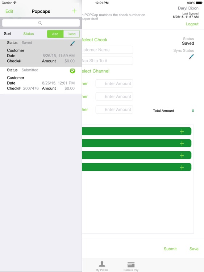Click the Submit button

tap(170, 249)
